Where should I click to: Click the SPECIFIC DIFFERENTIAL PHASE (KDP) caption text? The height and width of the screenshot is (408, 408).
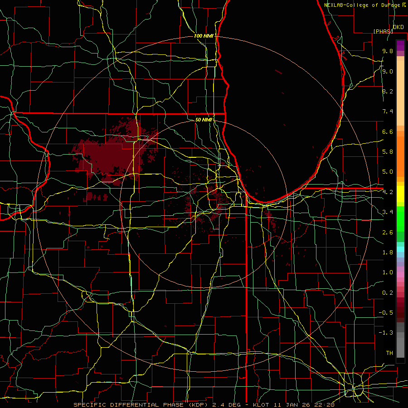(141, 405)
